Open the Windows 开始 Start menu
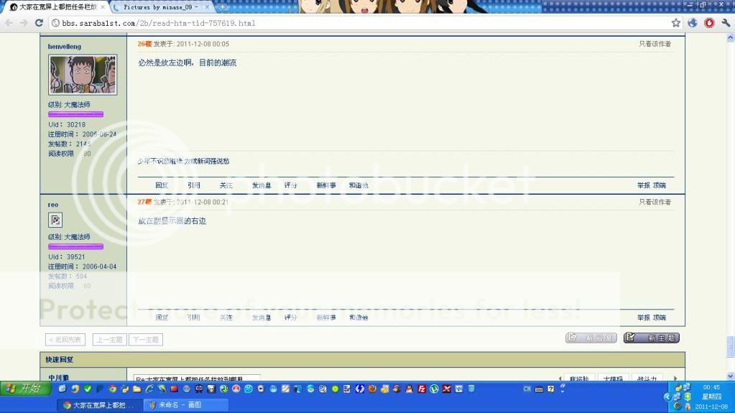Viewport: 735px width, 413px height. 26,389
